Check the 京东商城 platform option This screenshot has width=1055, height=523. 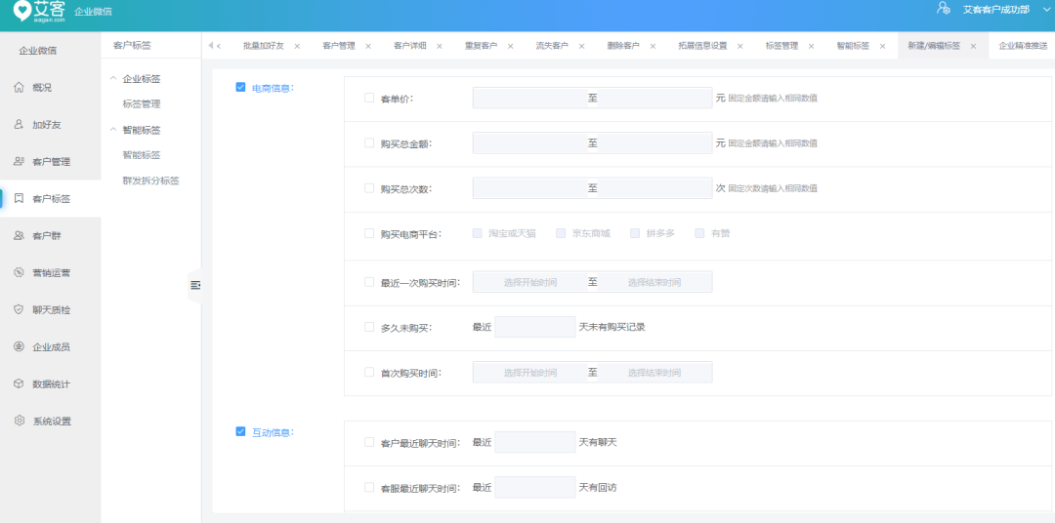point(561,233)
